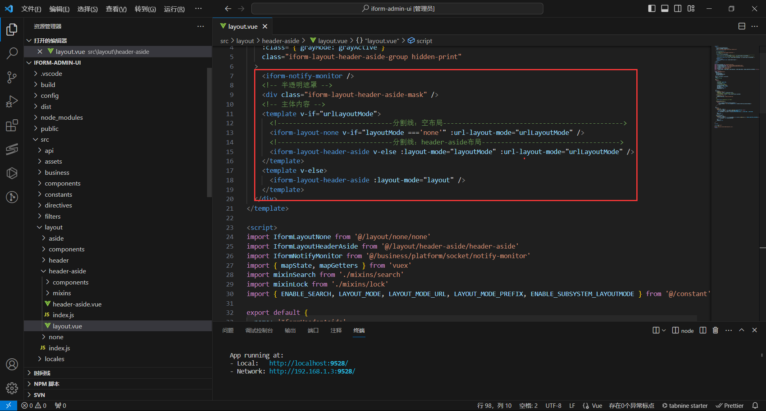This screenshot has width=766, height=411.
Task: Click Prettier in the status bar
Action: pos(730,405)
